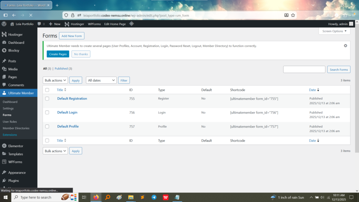The image size is (359, 202).
Task: Open Windows Start menu
Action: point(5,197)
